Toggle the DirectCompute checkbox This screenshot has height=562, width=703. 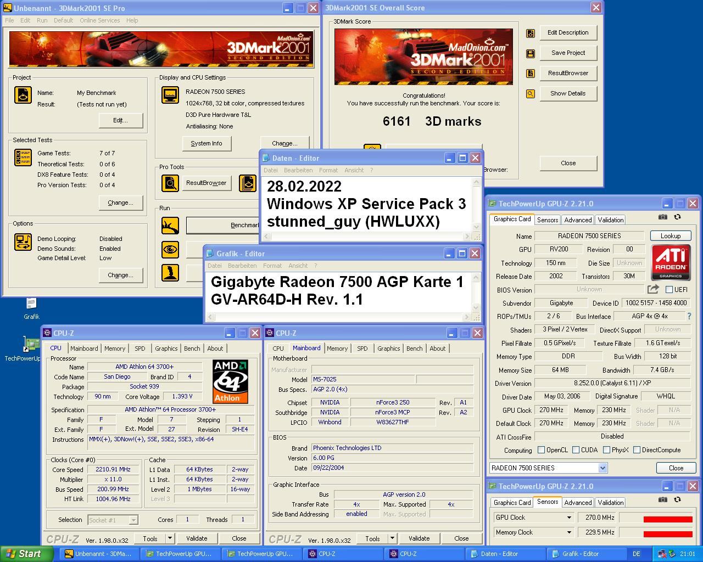[x=637, y=449]
